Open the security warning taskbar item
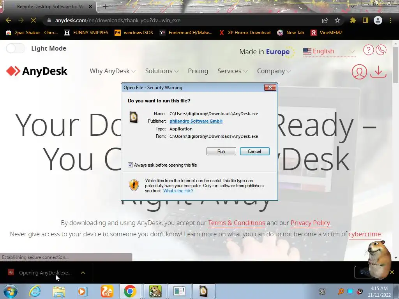 203,291
